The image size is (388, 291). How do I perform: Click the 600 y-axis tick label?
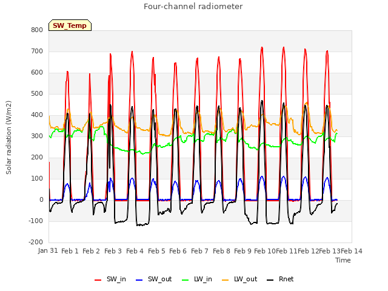click(x=37, y=73)
